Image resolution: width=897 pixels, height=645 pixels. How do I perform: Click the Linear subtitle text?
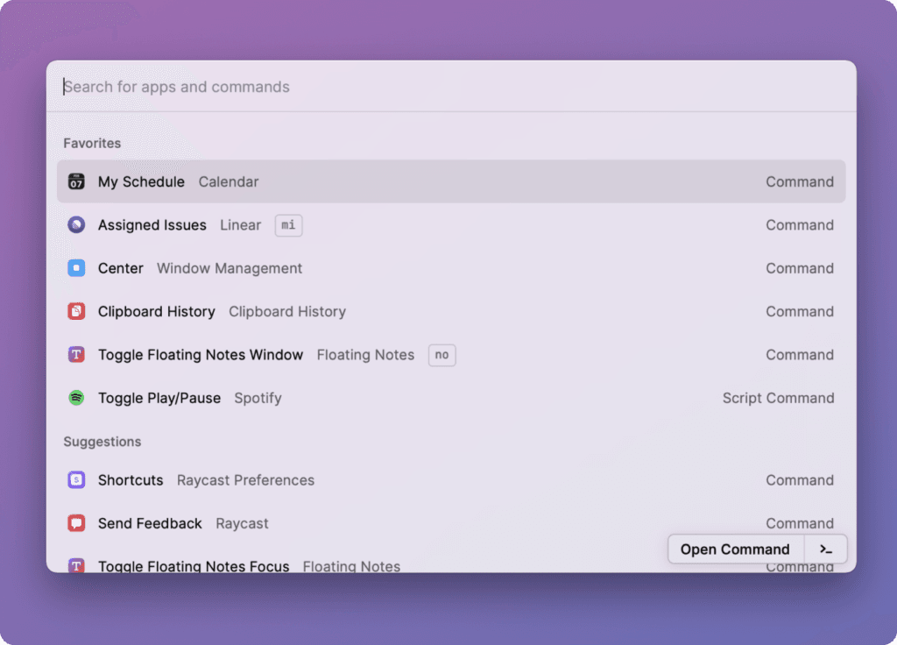pyautogui.click(x=240, y=225)
